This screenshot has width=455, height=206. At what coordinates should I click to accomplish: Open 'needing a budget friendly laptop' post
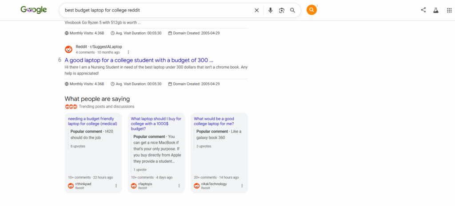tap(92, 121)
